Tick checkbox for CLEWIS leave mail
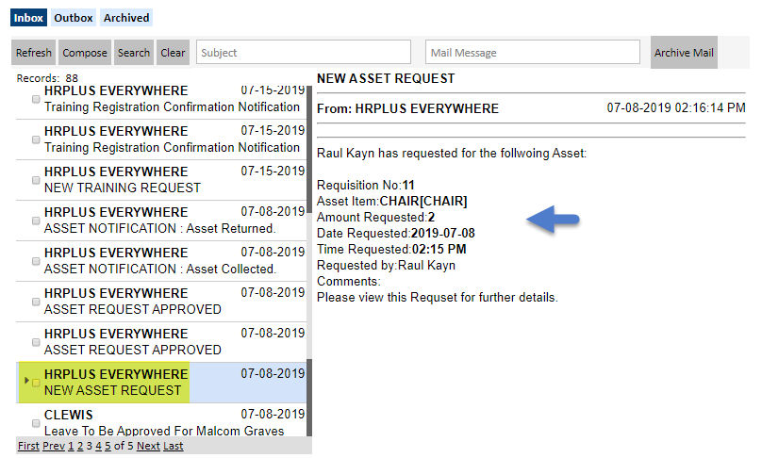Viewport: 762px width, 458px height. tap(36, 423)
